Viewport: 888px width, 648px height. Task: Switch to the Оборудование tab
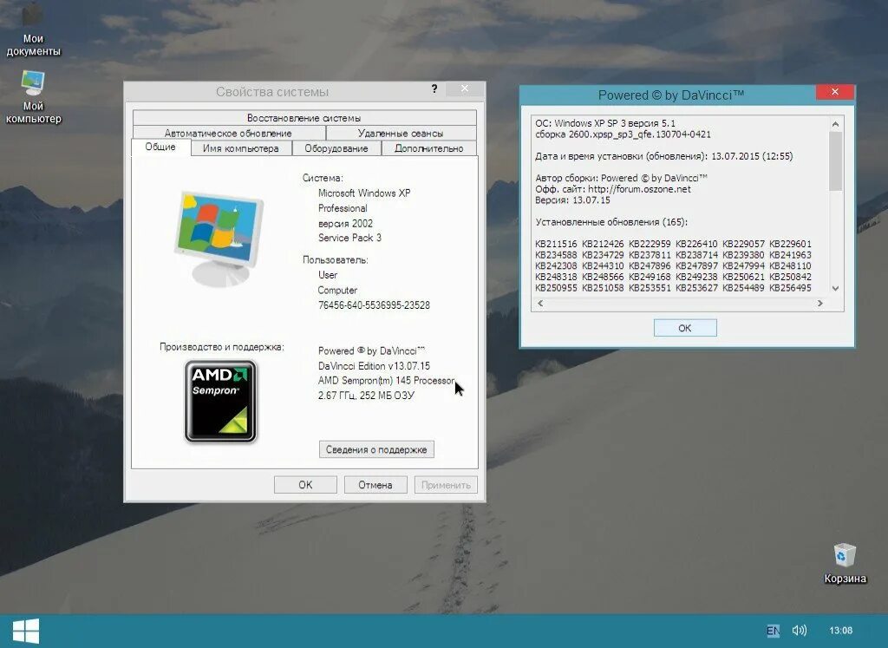(336, 148)
